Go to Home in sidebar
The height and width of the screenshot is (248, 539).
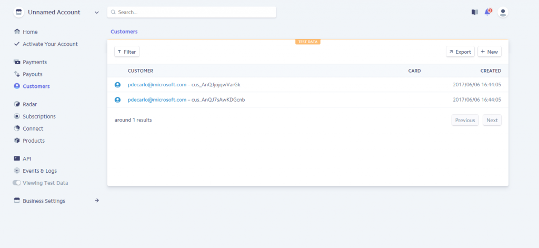point(30,32)
